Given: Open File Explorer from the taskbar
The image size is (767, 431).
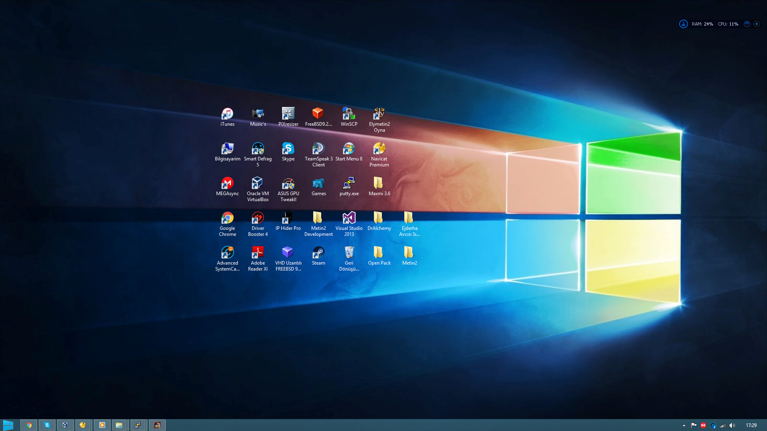Looking at the screenshot, I should (119, 425).
